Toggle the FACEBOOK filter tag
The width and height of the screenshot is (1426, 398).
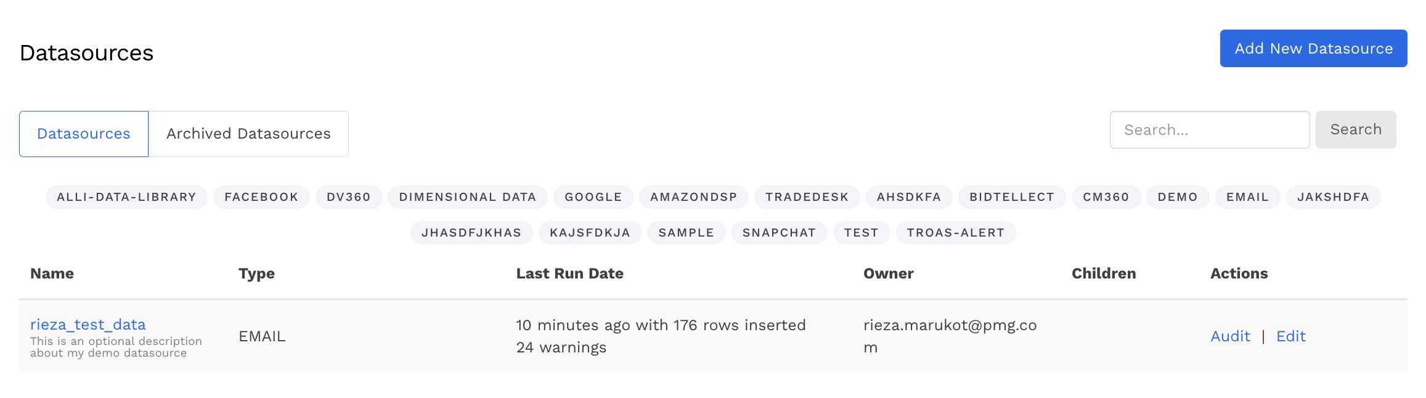pyautogui.click(x=261, y=197)
